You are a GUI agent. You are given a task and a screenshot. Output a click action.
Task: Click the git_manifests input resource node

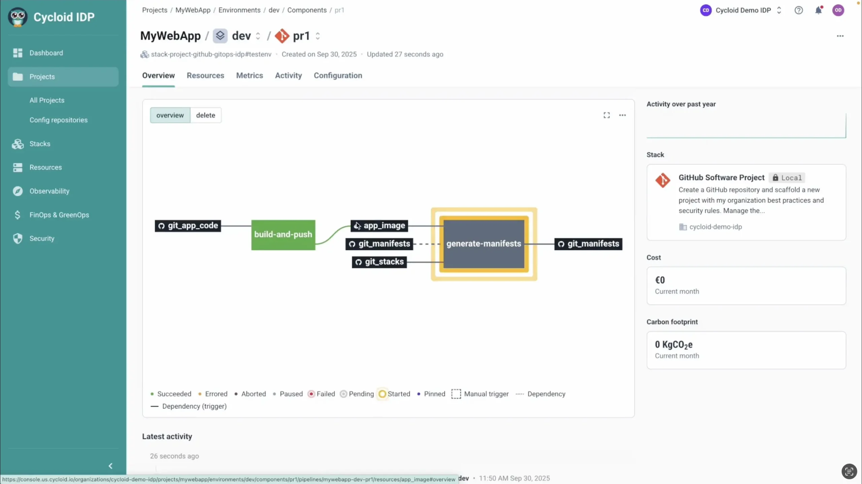click(x=379, y=244)
